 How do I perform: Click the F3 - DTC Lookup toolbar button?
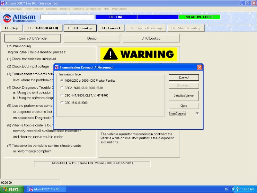(80, 28)
